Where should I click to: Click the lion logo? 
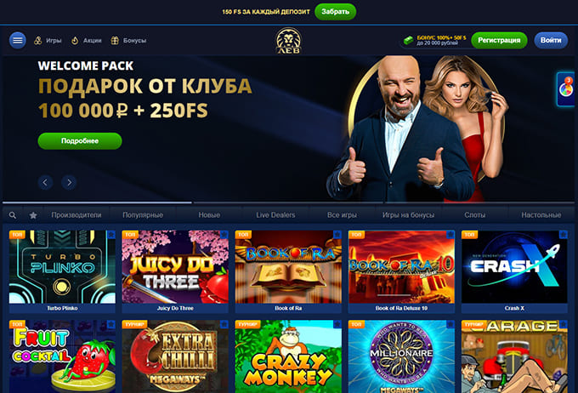[288, 41]
